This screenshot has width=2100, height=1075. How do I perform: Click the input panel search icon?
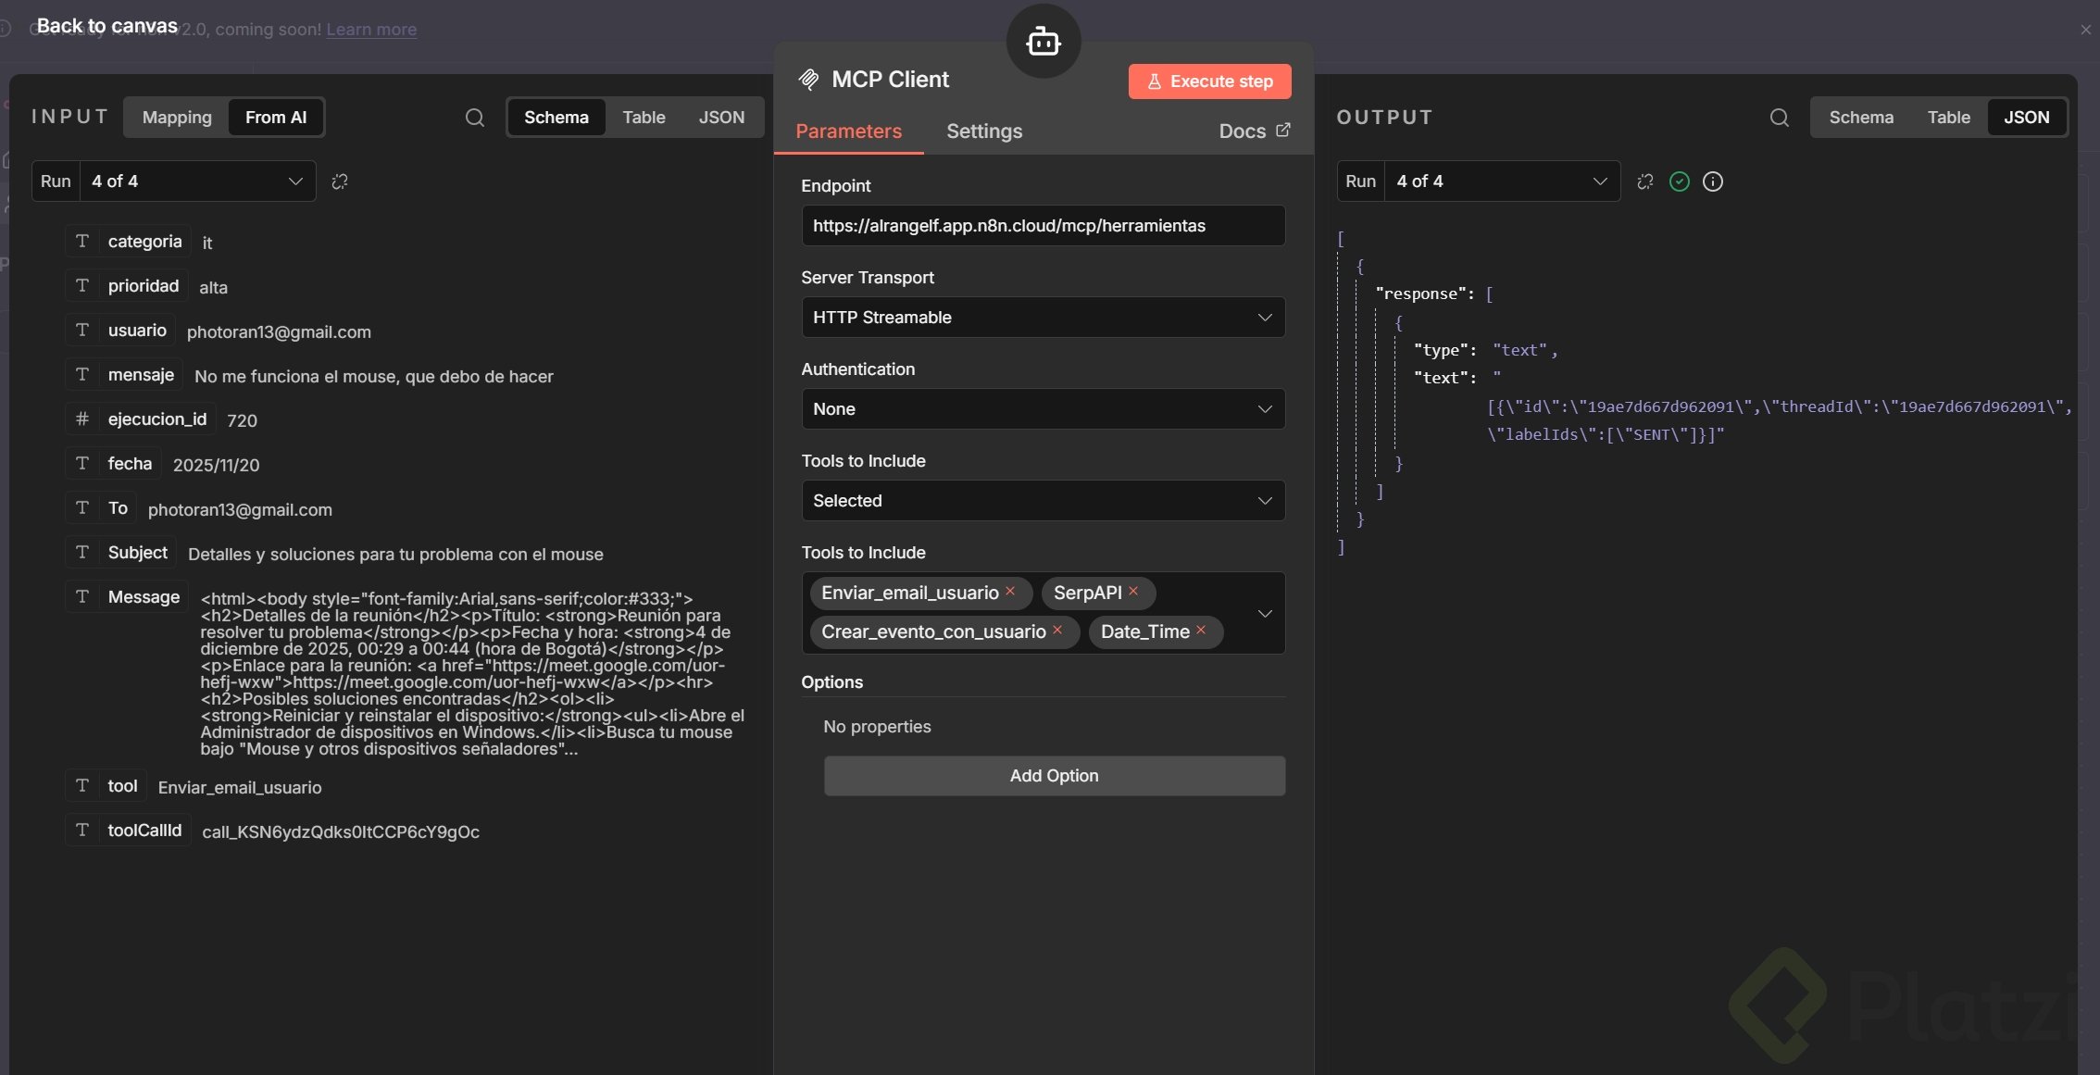tap(474, 118)
